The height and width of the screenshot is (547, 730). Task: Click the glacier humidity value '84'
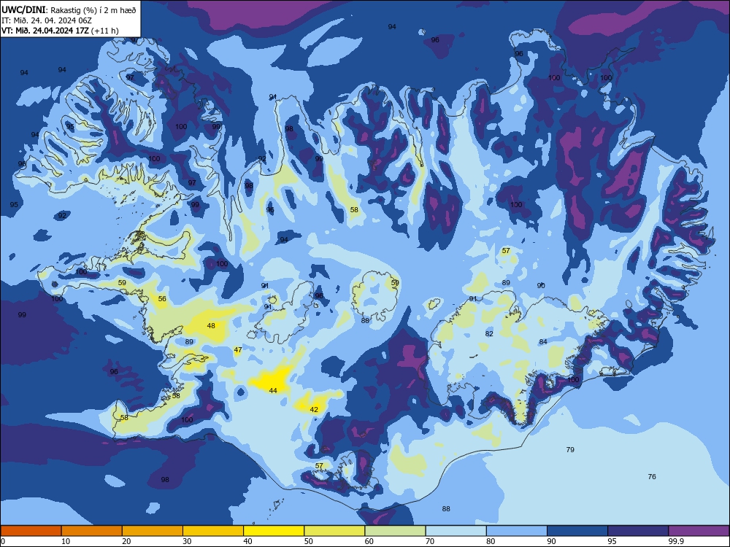click(543, 342)
